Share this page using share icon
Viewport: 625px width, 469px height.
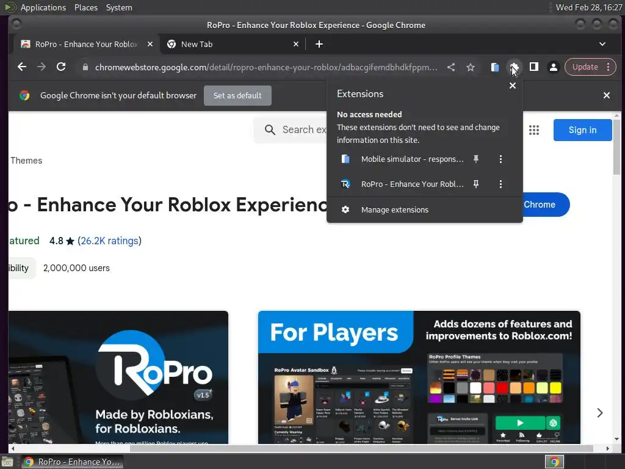(x=451, y=67)
